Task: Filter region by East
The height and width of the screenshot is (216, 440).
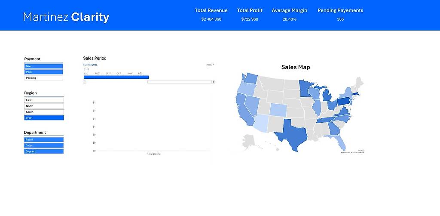Action: (x=44, y=100)
